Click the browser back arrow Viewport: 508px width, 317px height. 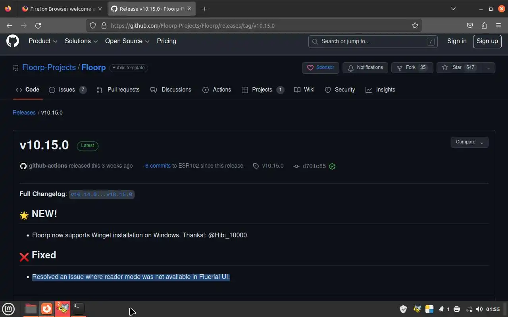10,25
